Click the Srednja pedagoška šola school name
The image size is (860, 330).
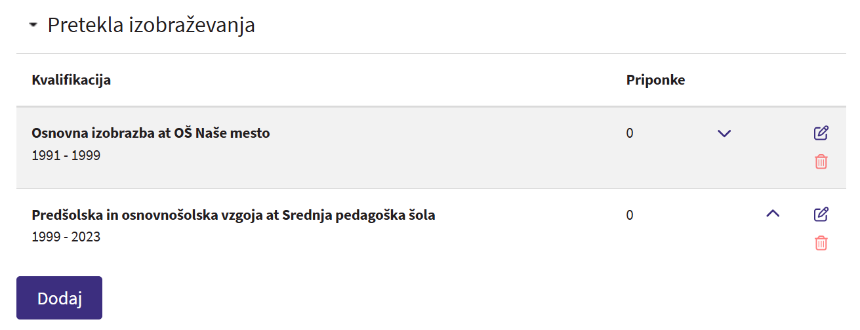pos(358,215)
